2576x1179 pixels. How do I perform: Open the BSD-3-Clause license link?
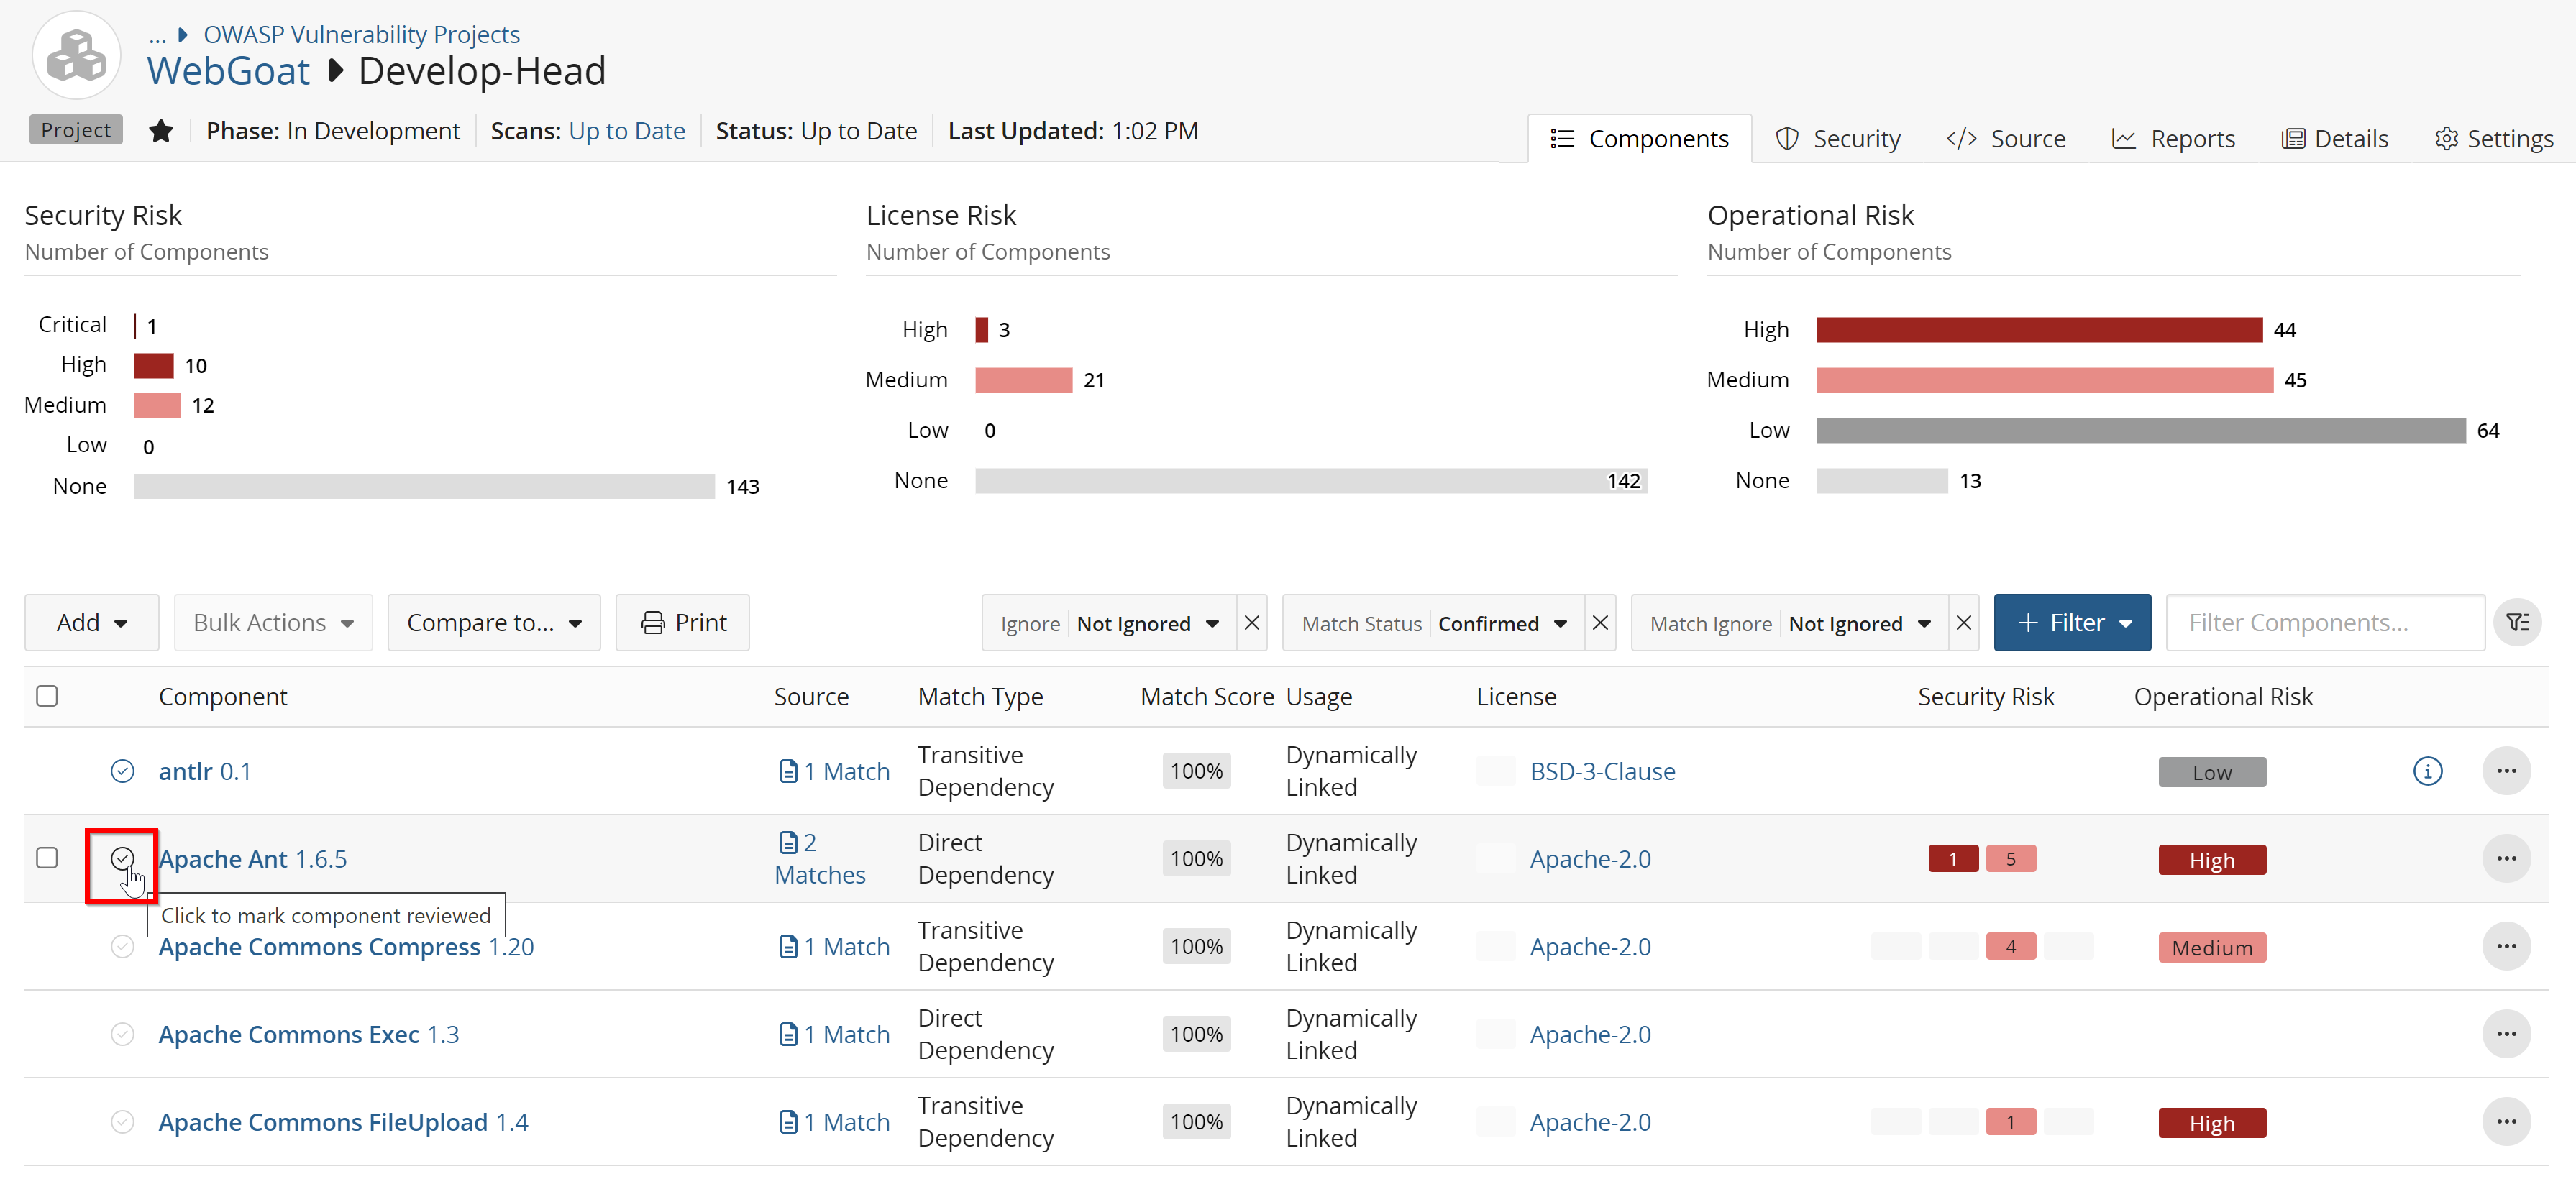pos(1602,771)
